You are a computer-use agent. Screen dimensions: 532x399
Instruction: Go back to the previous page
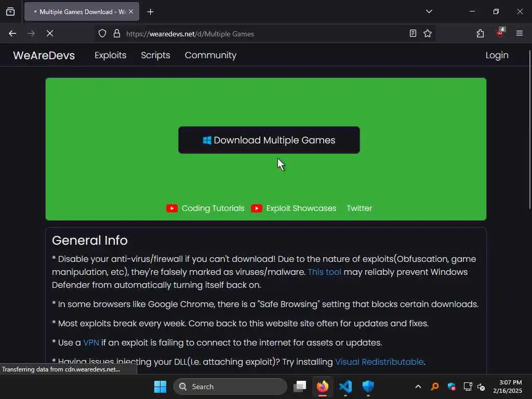point(12,33)
